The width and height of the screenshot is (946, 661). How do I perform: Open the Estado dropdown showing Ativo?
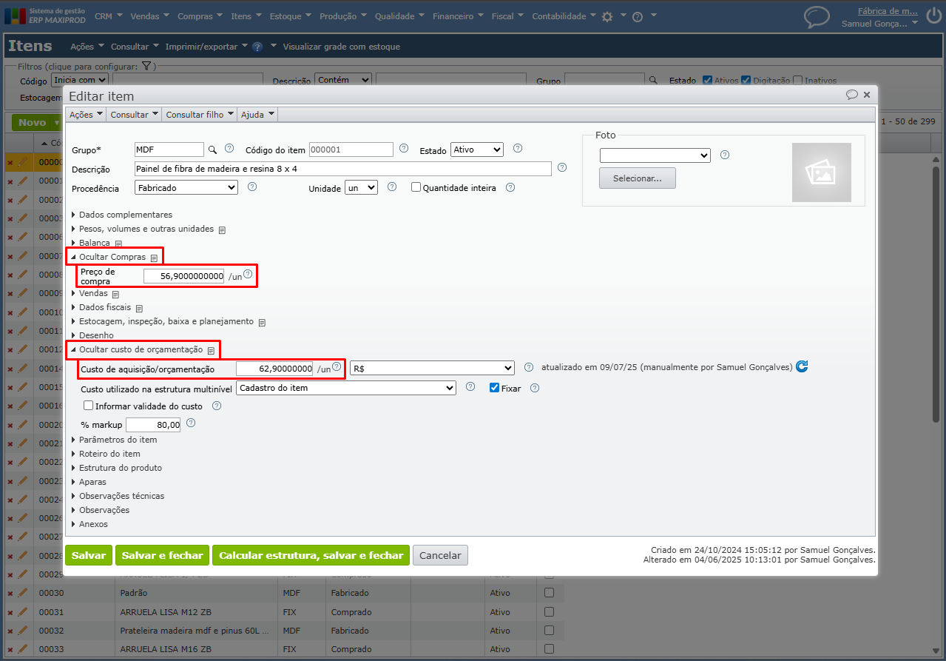(x=477, y=150)
